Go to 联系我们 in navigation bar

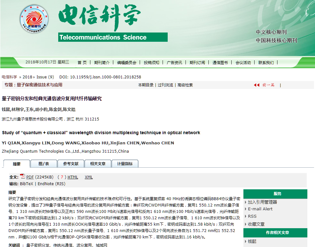click(x=266, y=62)
